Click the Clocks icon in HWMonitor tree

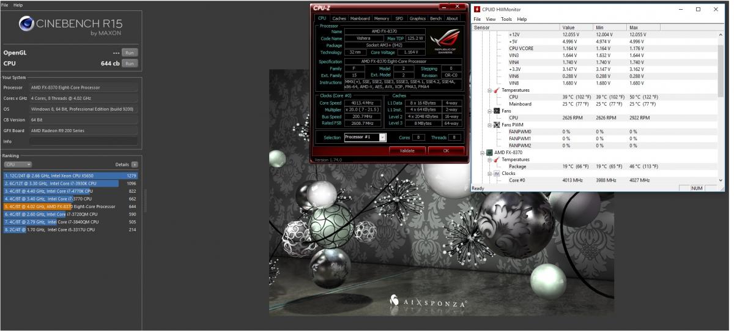click(497, 173)
